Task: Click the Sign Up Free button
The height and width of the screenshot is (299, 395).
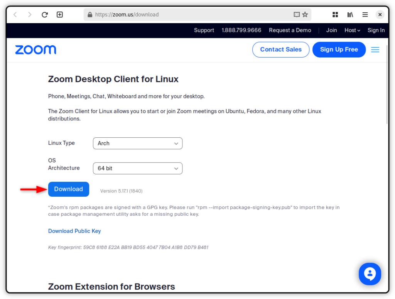Action: pos(339,50)
